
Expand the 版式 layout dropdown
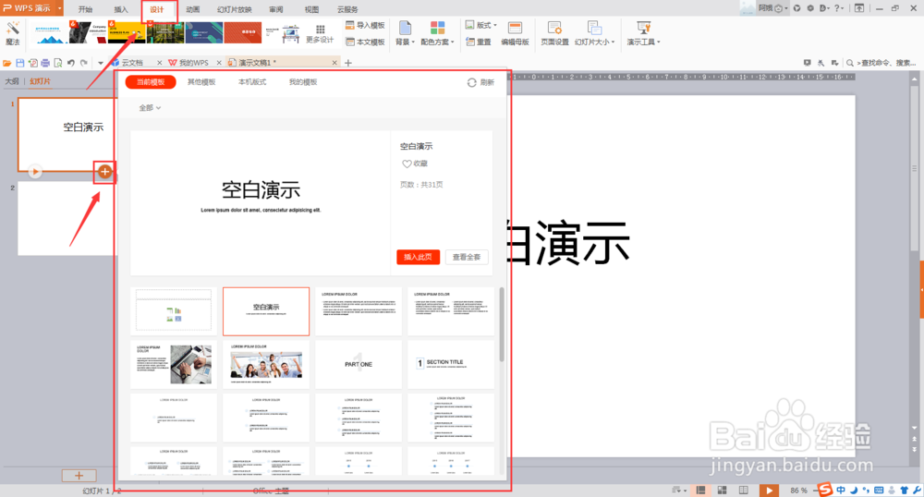[481, 25]
